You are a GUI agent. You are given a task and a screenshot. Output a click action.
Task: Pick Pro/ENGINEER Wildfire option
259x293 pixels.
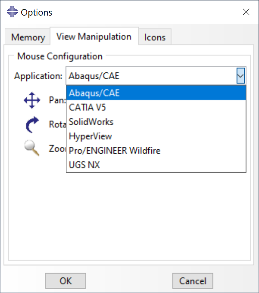(x=156, y=151)
